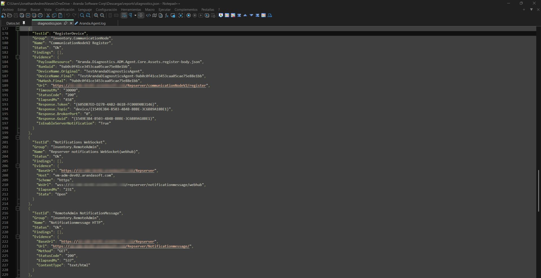This screenshot has width=541, height=278.
Task: Collapse the Evidence block at line 183
Action: coord(18,57)
